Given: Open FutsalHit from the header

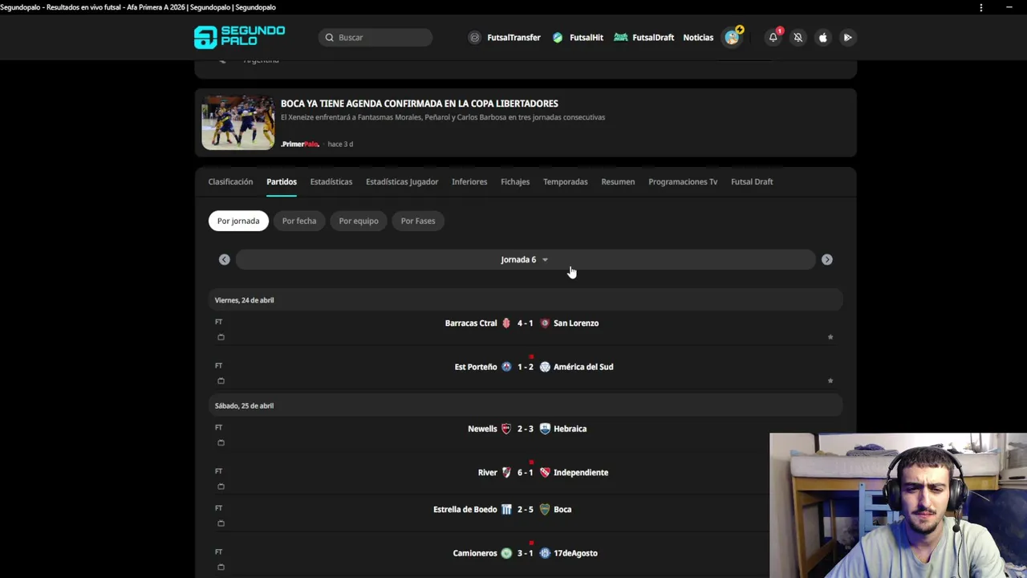Looking at the screenshot, I should click(578, 37).
